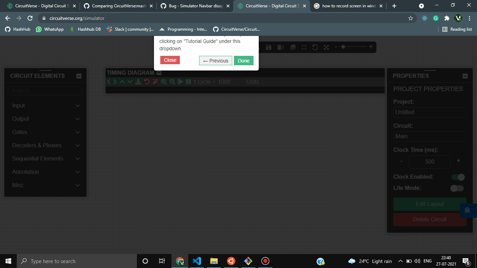This screenshot has width=477, height=268.
Task: Expand the Input elements category
Action: pos(46,106)
